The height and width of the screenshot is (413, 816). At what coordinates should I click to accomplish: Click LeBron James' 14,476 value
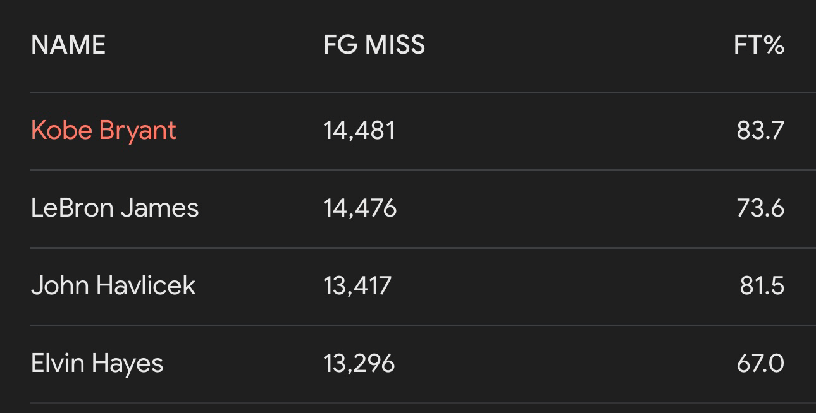click(360, 208)
